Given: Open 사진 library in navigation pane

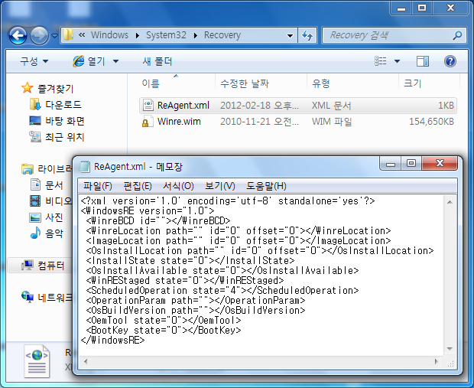Looking at the screenshot, I should pyautogui.click(x=54, y=217).
